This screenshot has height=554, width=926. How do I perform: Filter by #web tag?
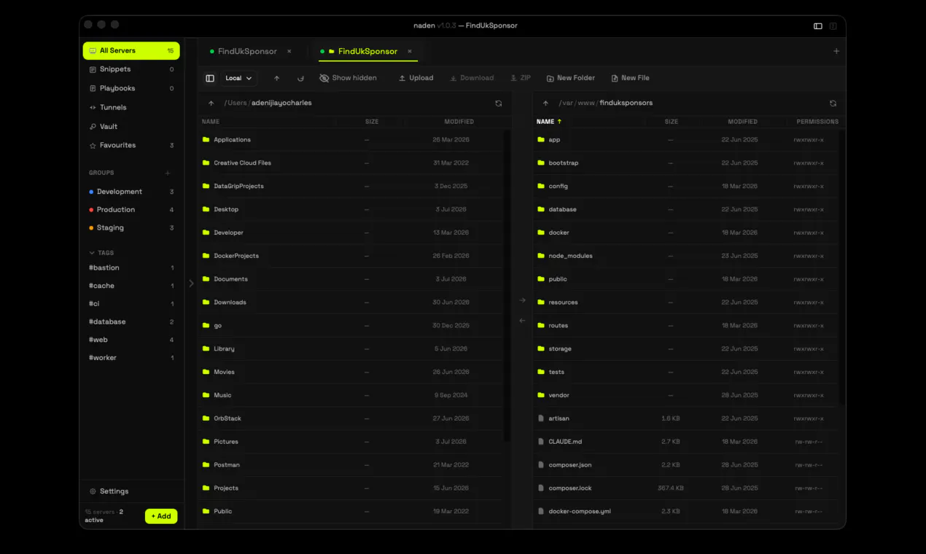[131, 340]
